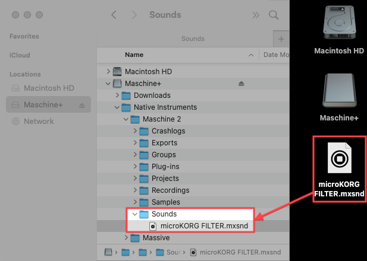Screen dimensions: 367x261
Task: Go back with the Finder back arrow
Action: click(114, 15)
